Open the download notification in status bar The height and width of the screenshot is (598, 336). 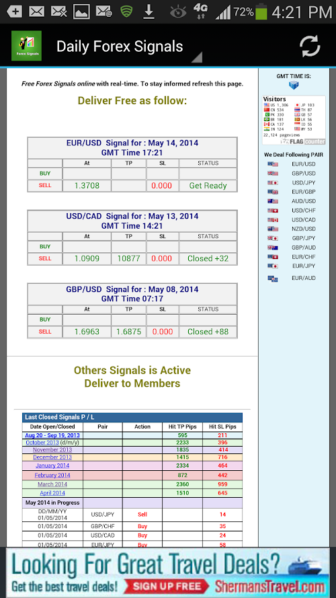coord(149,12)
